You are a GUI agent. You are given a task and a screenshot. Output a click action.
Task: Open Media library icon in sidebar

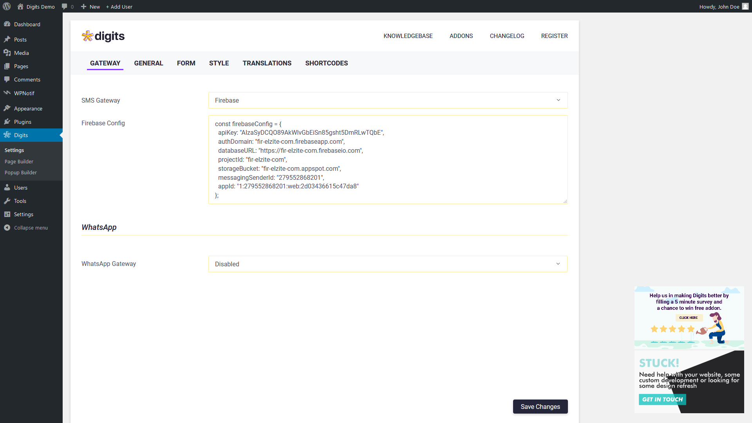pos(7,53)
